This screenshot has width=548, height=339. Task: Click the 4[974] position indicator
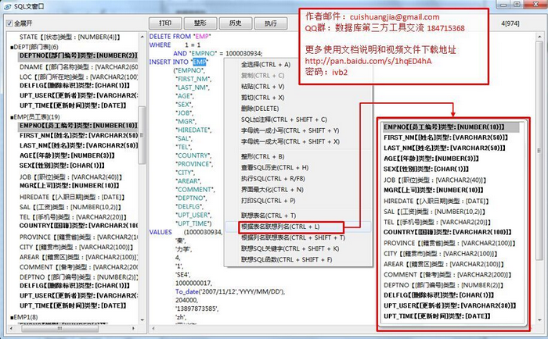510,23
